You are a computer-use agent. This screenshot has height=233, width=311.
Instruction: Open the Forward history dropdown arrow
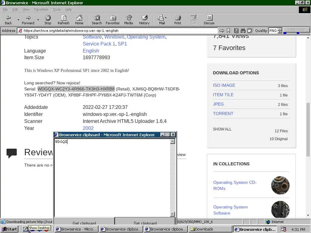38,20
